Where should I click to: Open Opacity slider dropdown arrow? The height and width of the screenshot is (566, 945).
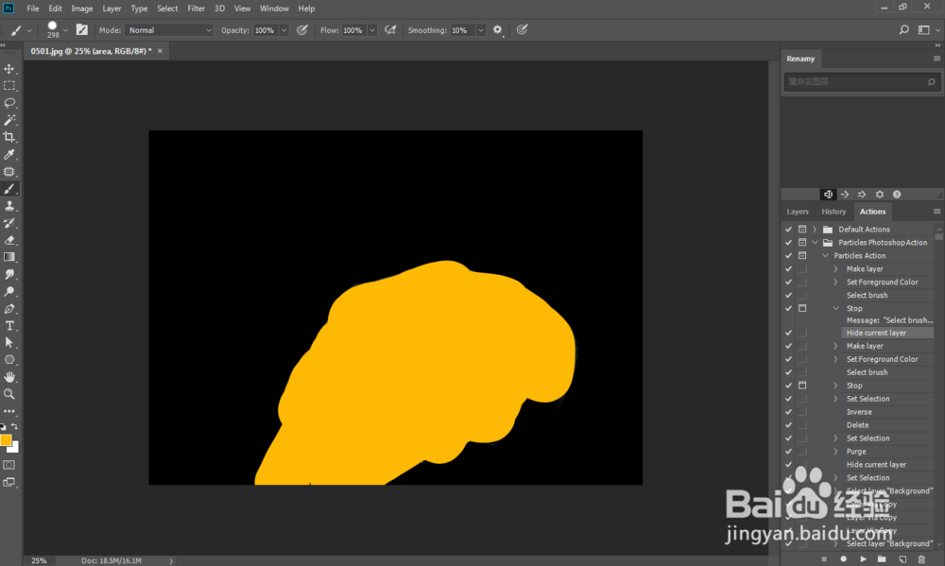point(283,30)
